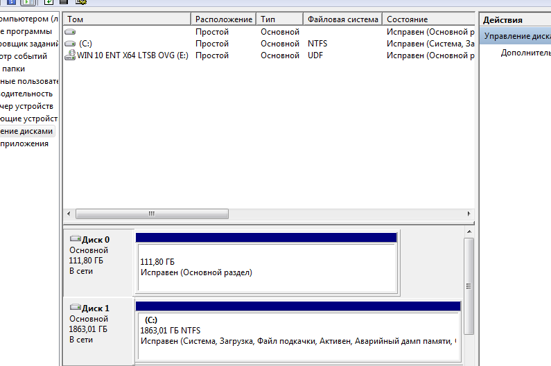
Task: Select the WIN 10 ENT X64 LTSB OVG (E:) row
Action: click(269, 55)
